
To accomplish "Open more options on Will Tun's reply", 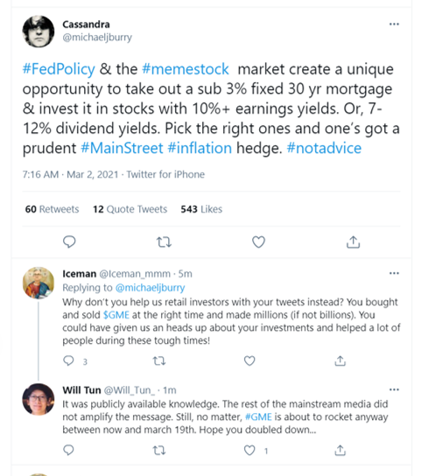I will 394,389.
